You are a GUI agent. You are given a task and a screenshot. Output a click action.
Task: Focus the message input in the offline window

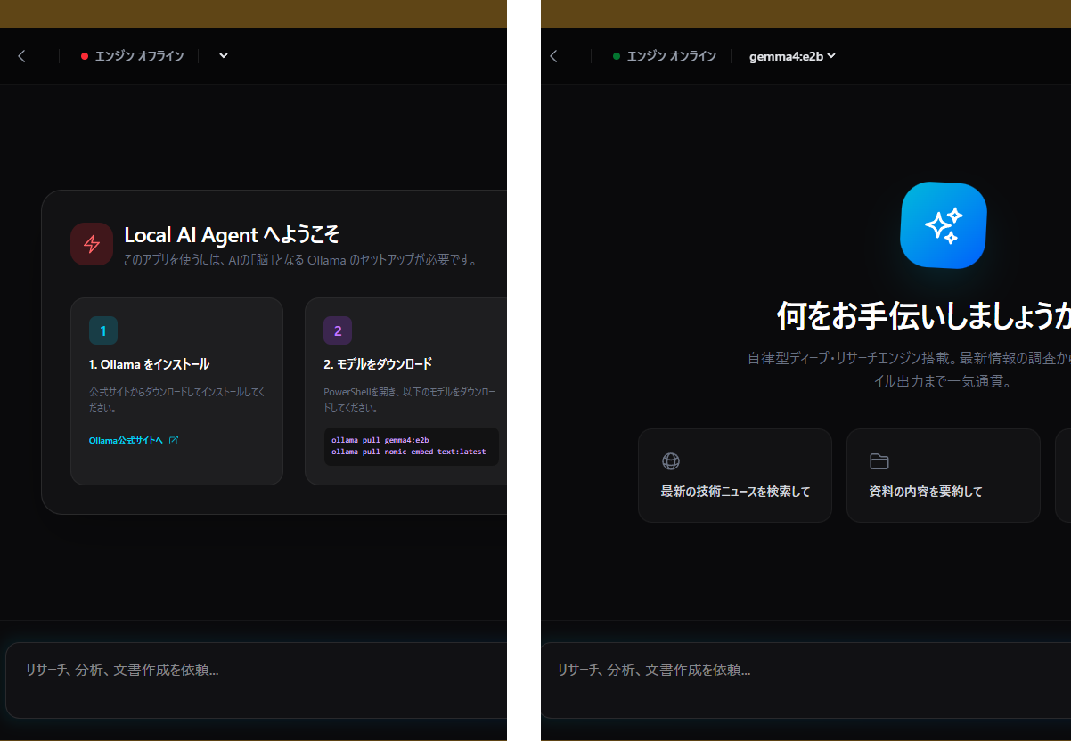point(257,680)
